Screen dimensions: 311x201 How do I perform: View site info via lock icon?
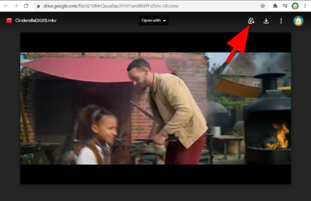coord(38,6)
